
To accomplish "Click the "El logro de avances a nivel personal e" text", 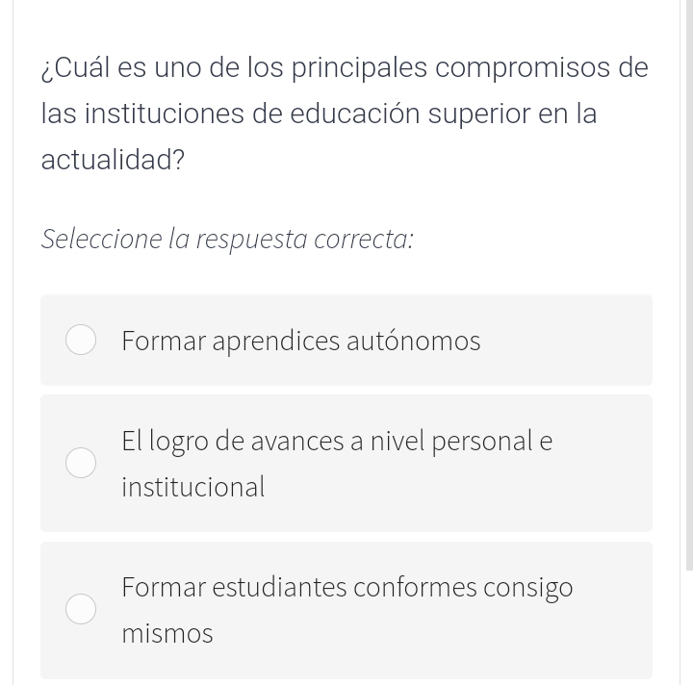I will [x=337, y=442].
